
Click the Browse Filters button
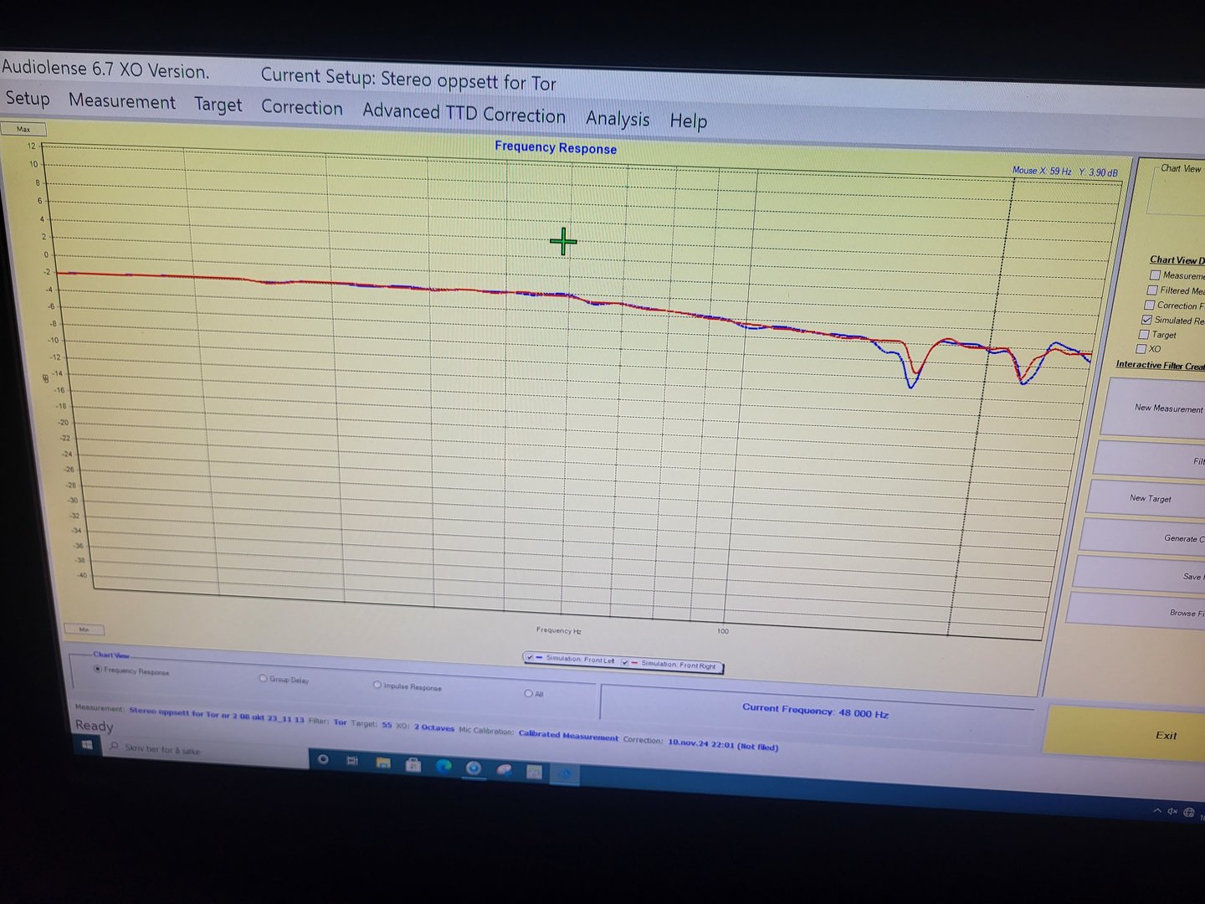click(1136, 611)
